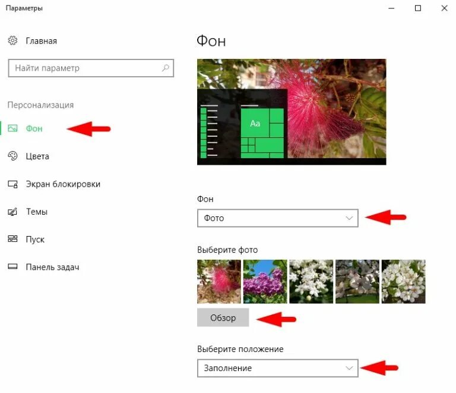Open the Выберите положение dropdown showing Заполнение
The height and width of the screenshot is (393, 456).
tap(278, 368)
